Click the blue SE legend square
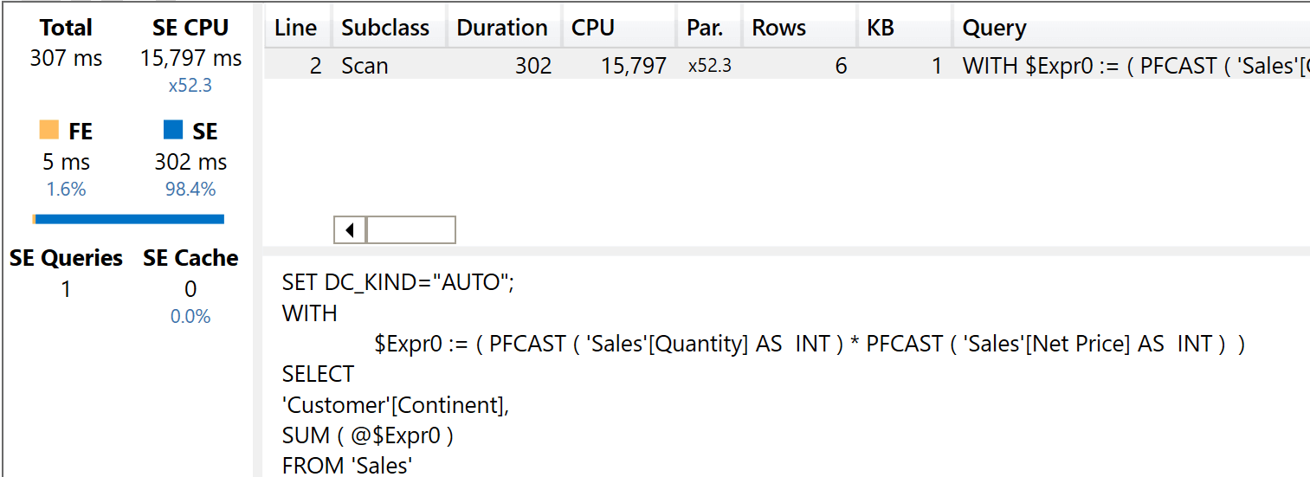Viewport: 1310px width, 477px height. click(x=173, y=130)
